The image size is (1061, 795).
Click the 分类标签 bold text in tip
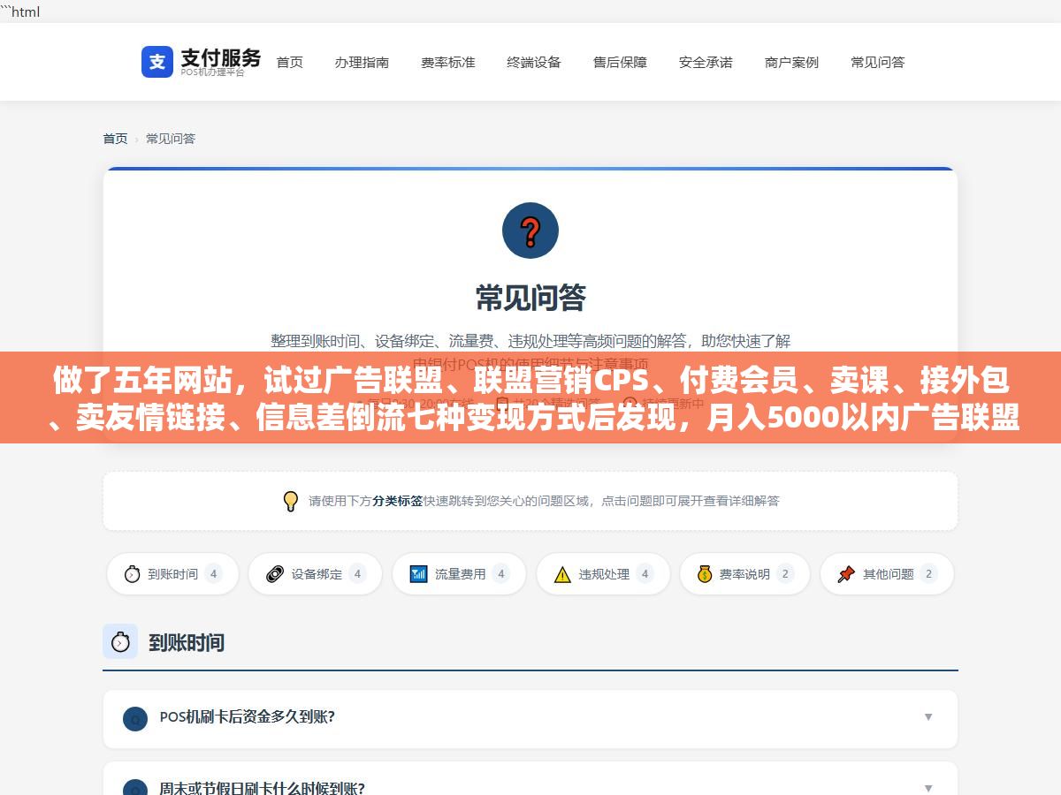[x=397, y=501]
